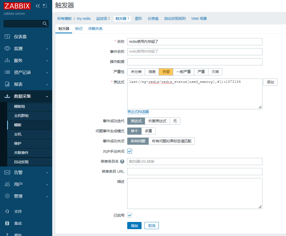Click the 报表 reports icon

pos(7,84)
